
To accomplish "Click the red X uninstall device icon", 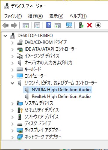I will point(89,25).
